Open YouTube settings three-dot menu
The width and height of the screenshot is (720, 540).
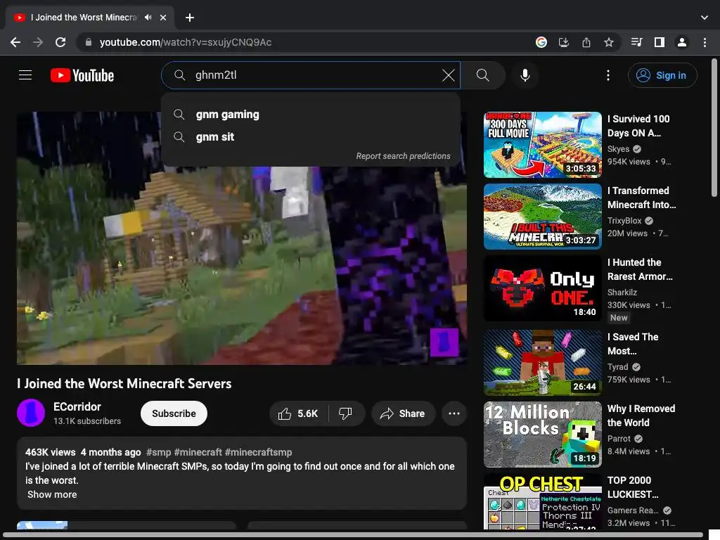click(608, 75)
